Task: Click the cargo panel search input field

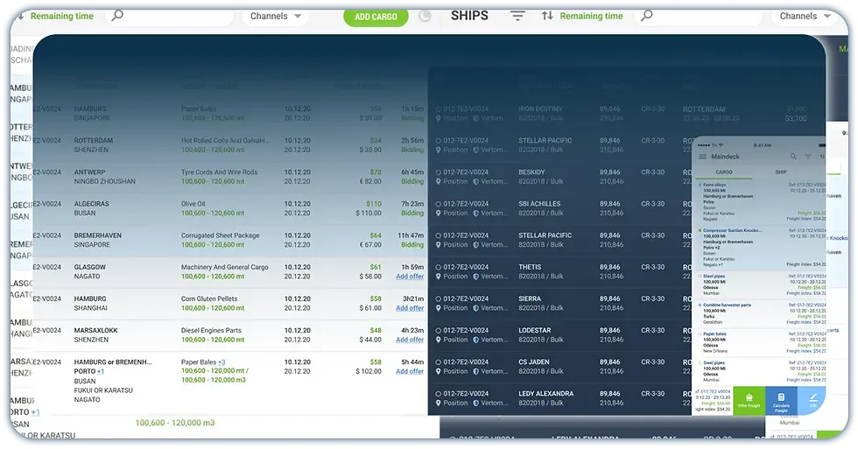Action: click(171, 17)
